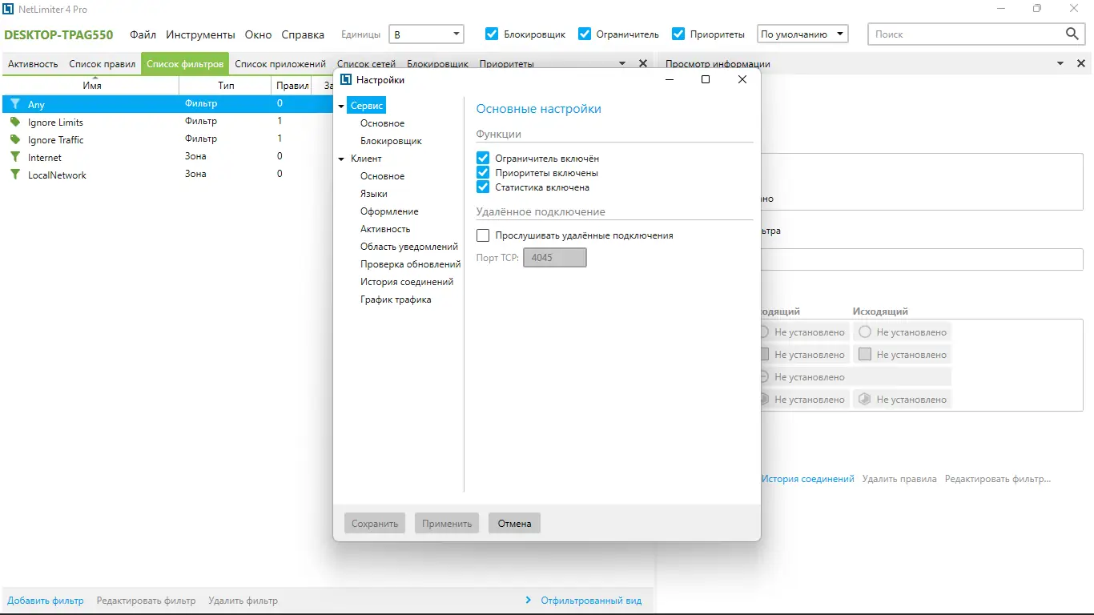Maximize the Настройки dialog

(x=706, y=79)
